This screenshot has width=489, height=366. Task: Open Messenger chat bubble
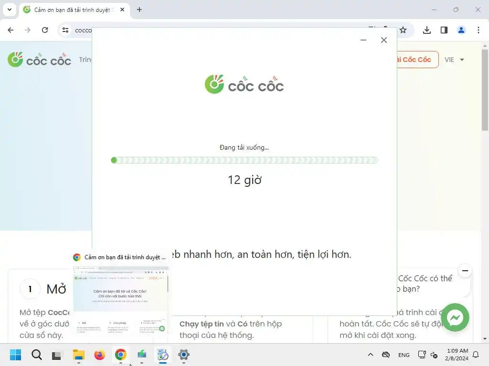click(x=455, y=317)
